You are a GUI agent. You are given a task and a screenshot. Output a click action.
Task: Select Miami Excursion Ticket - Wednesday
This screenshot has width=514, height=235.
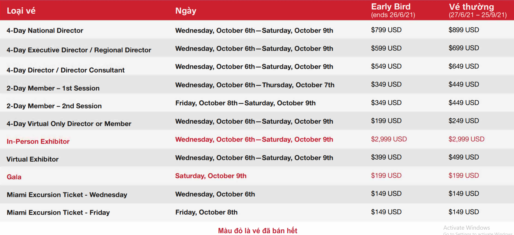(67, 195)
